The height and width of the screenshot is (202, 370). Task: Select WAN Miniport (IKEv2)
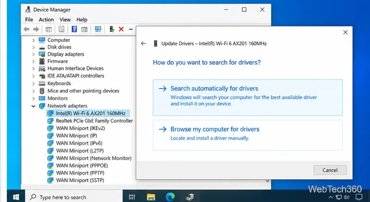pyautogui.click(x=80, y=128)
